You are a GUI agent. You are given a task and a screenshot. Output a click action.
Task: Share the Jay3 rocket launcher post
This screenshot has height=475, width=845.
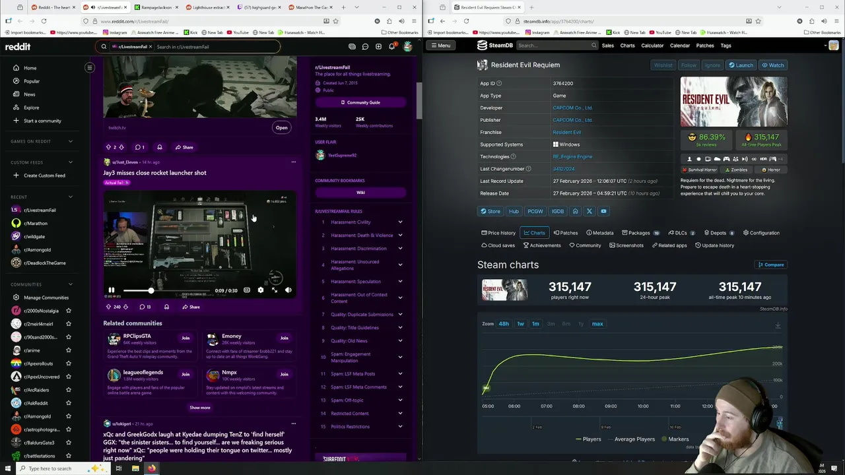coord(191,307)
